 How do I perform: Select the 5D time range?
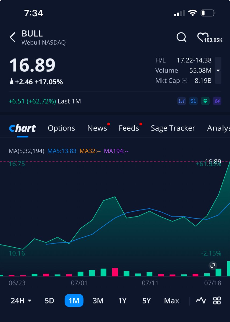49,301
